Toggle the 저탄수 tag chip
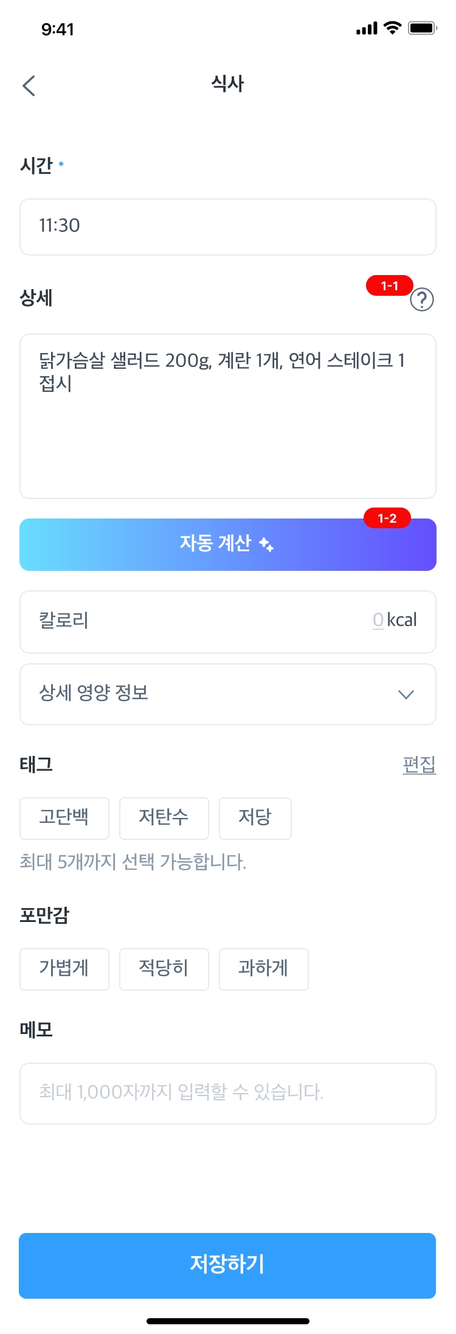Viewport: 456px width, 1334px height. click(x=164, y=818)
